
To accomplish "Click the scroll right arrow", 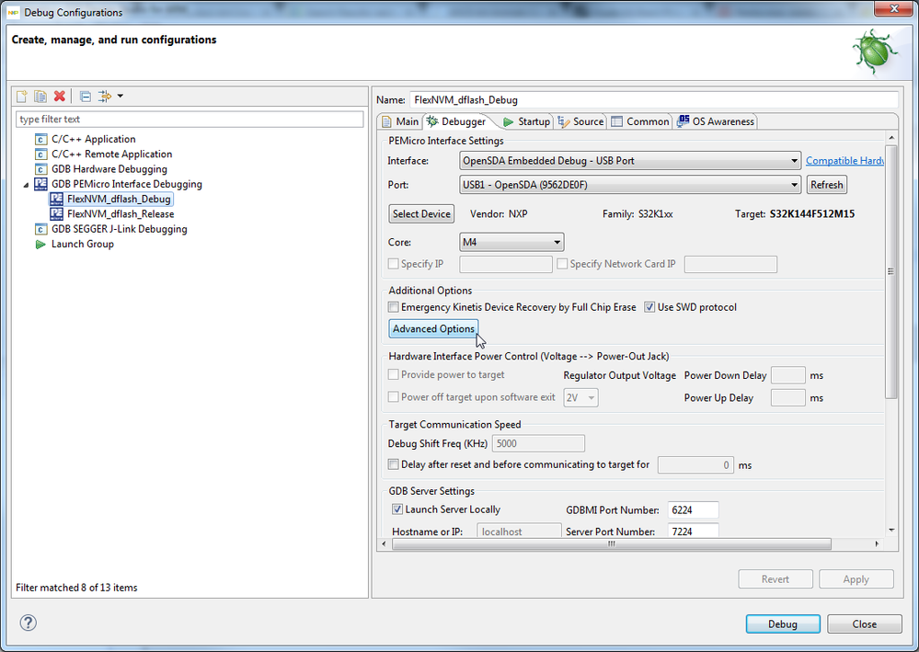I will (x=877, y=544).
